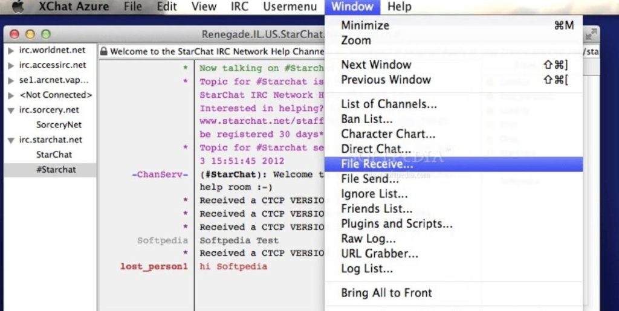Click the green window zoom button
Viewport: 619px width, 311px height.
click(x=46, y=34)
